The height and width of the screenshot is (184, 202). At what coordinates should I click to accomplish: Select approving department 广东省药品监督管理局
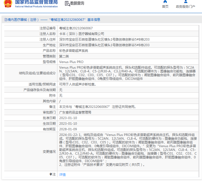pos(75,112)
